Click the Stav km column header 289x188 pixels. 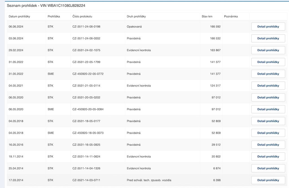(207, 16)
